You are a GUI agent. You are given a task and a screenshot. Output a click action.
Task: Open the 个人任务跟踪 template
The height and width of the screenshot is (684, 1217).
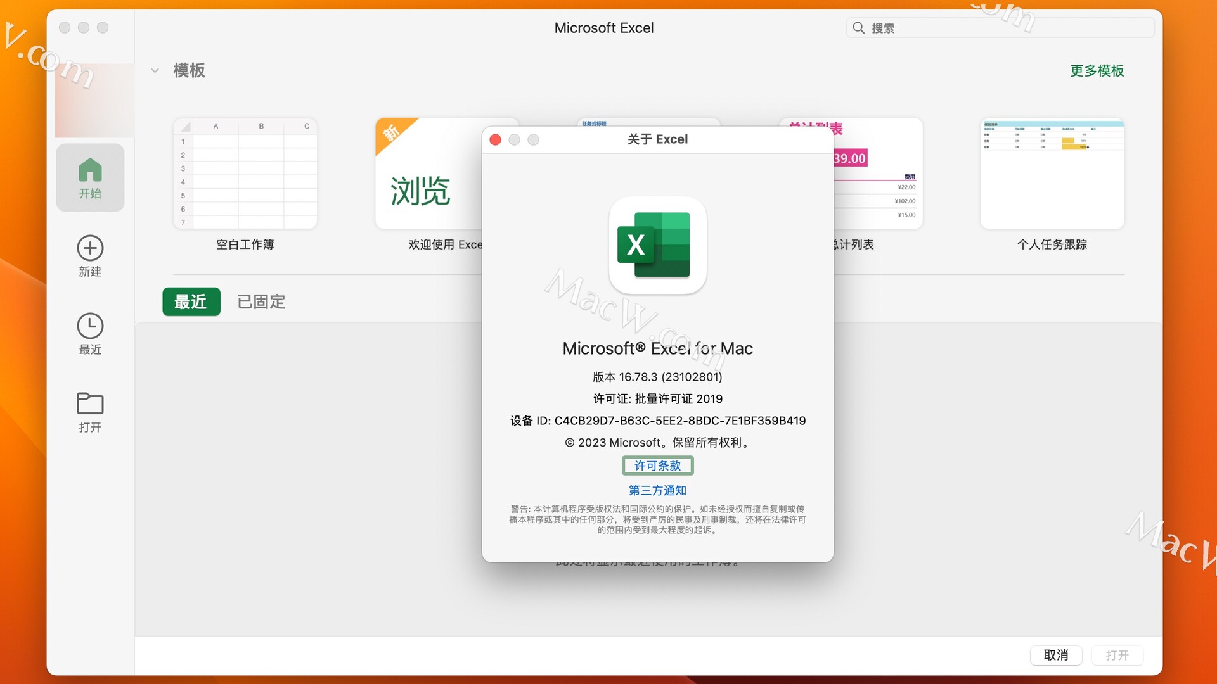point(1052,174)
